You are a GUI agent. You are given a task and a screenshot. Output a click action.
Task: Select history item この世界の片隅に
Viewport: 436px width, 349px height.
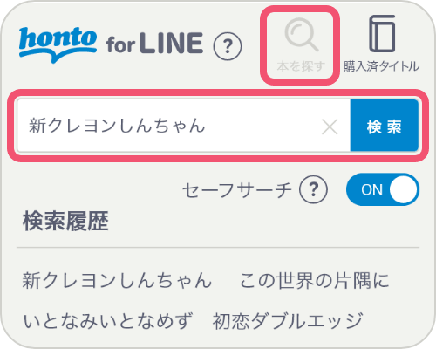314,280
